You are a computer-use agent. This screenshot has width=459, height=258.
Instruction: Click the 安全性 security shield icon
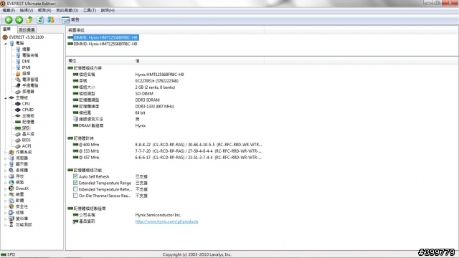pos(11,207)
